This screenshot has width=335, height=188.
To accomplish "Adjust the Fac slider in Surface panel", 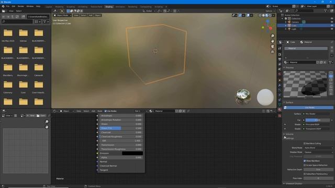I will [318, 120].
